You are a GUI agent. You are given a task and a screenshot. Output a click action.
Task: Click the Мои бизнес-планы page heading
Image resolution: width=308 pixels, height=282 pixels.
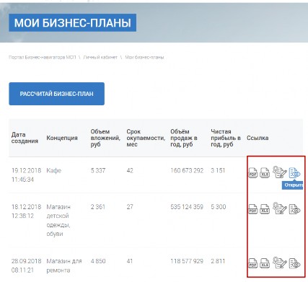73,23
